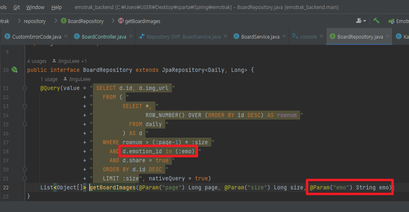Collapse the fold marker on line 13

pos(25,106)
